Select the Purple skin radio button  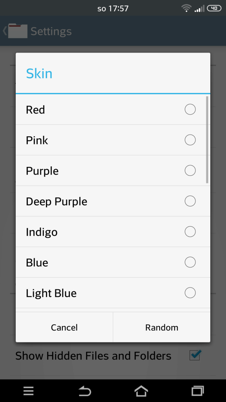(x=190, y=170)
